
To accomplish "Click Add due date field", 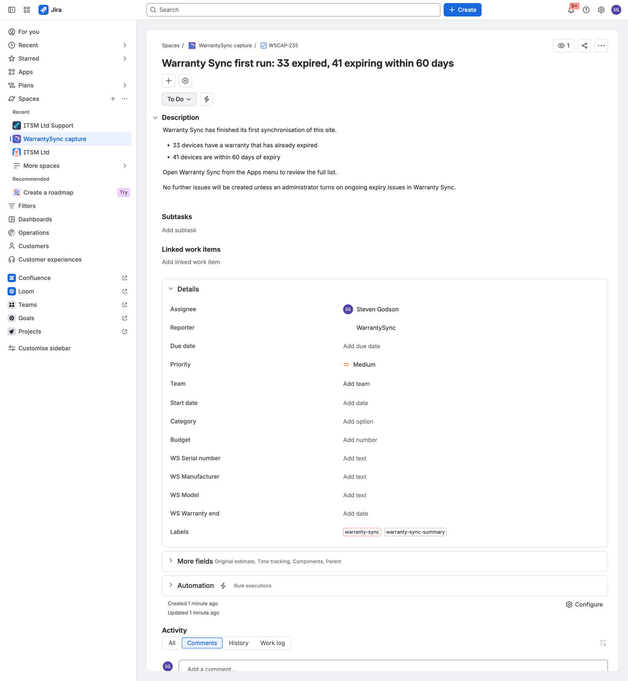I will 361,346.
